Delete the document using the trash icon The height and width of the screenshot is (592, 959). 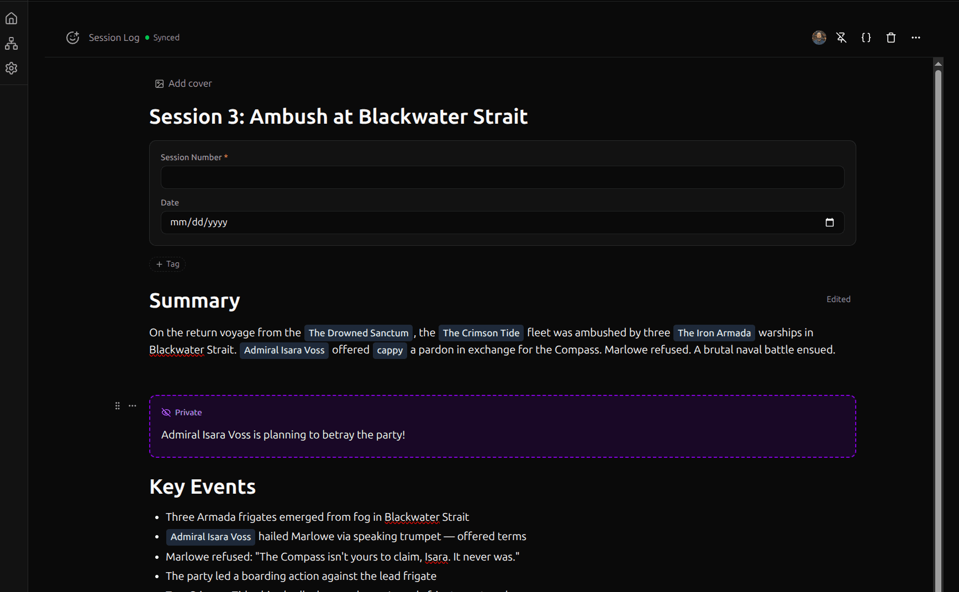click(890, 38)
